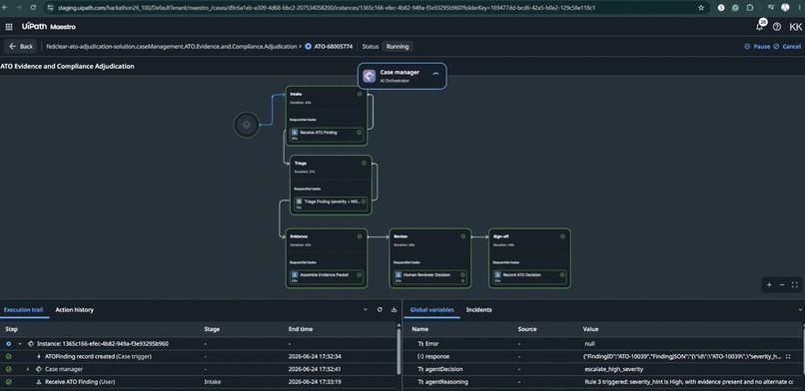Click the Stage column header
This screenshot has width=805, height=391.
(x=212, y=329)
